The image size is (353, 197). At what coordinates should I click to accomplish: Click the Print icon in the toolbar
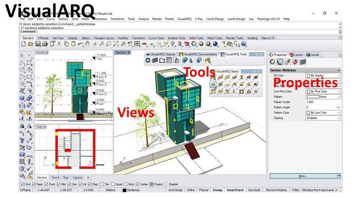point(45,44)
